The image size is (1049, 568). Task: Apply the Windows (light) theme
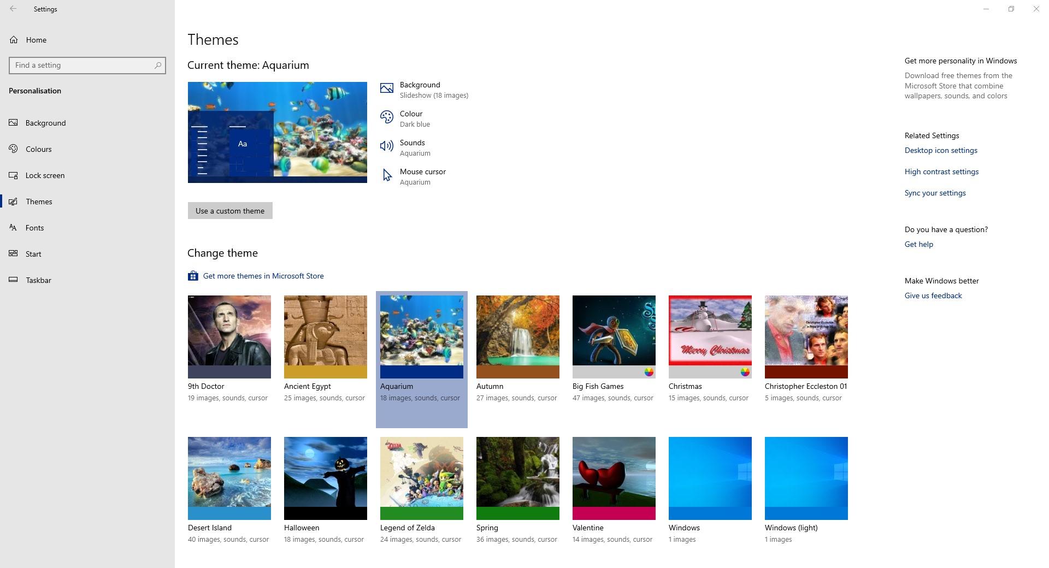click(x=806, y=490)
